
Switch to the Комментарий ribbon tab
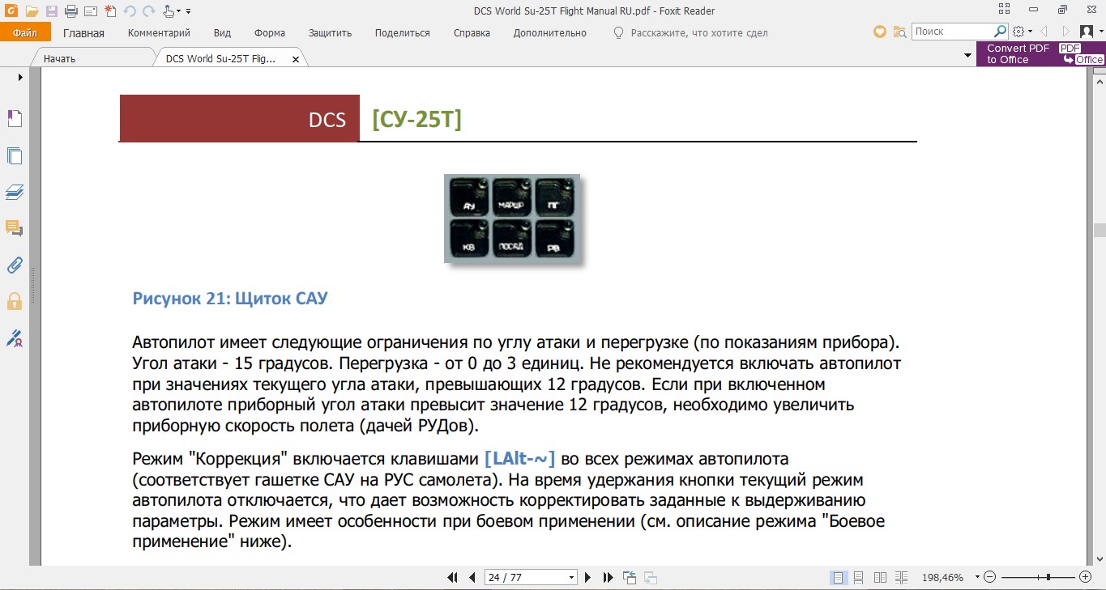coord(159,33)
